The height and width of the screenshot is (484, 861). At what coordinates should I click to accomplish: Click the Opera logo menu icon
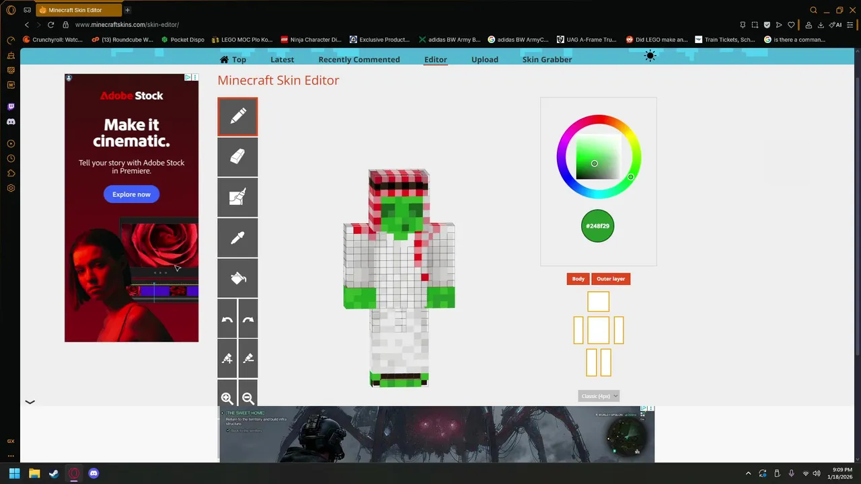coord(11,10)
